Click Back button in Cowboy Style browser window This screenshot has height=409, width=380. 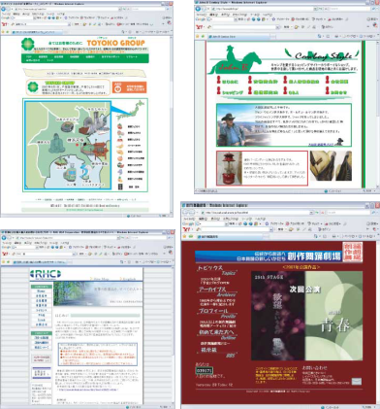pyautogui.click(x=199, y=9)
